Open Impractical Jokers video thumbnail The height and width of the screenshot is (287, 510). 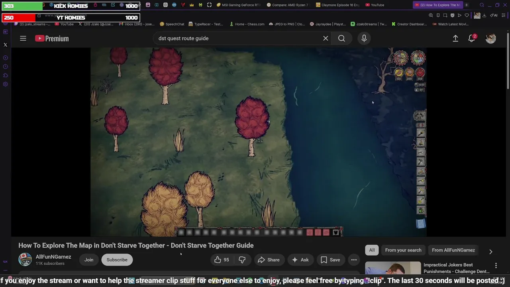393,268
